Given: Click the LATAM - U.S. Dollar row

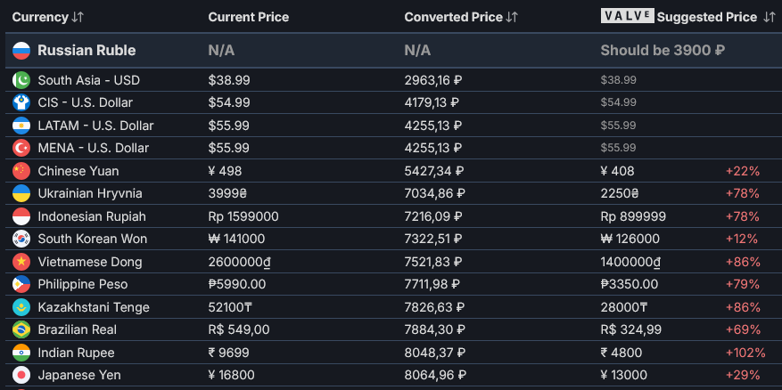Looking at the screenshot, I should coord(95,126).
